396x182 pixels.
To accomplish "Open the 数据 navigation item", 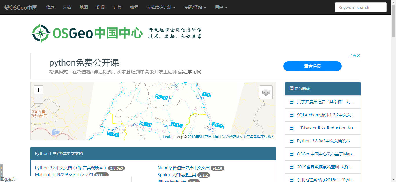I will coord(101,7).
